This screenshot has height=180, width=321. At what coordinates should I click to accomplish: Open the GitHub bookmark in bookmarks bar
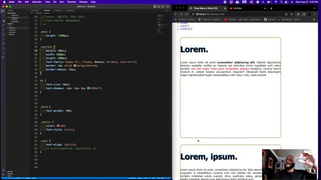(x=269, y=19)
